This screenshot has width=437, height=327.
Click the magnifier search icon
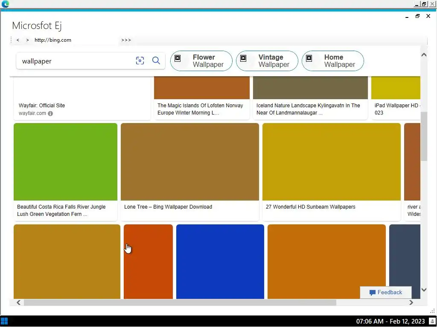[x=156, y=60]
